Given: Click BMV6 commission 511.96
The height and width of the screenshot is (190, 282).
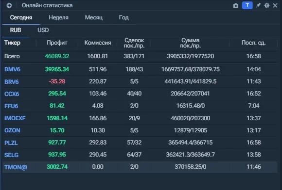Looking at the screenshot, I should click(98, 69).
